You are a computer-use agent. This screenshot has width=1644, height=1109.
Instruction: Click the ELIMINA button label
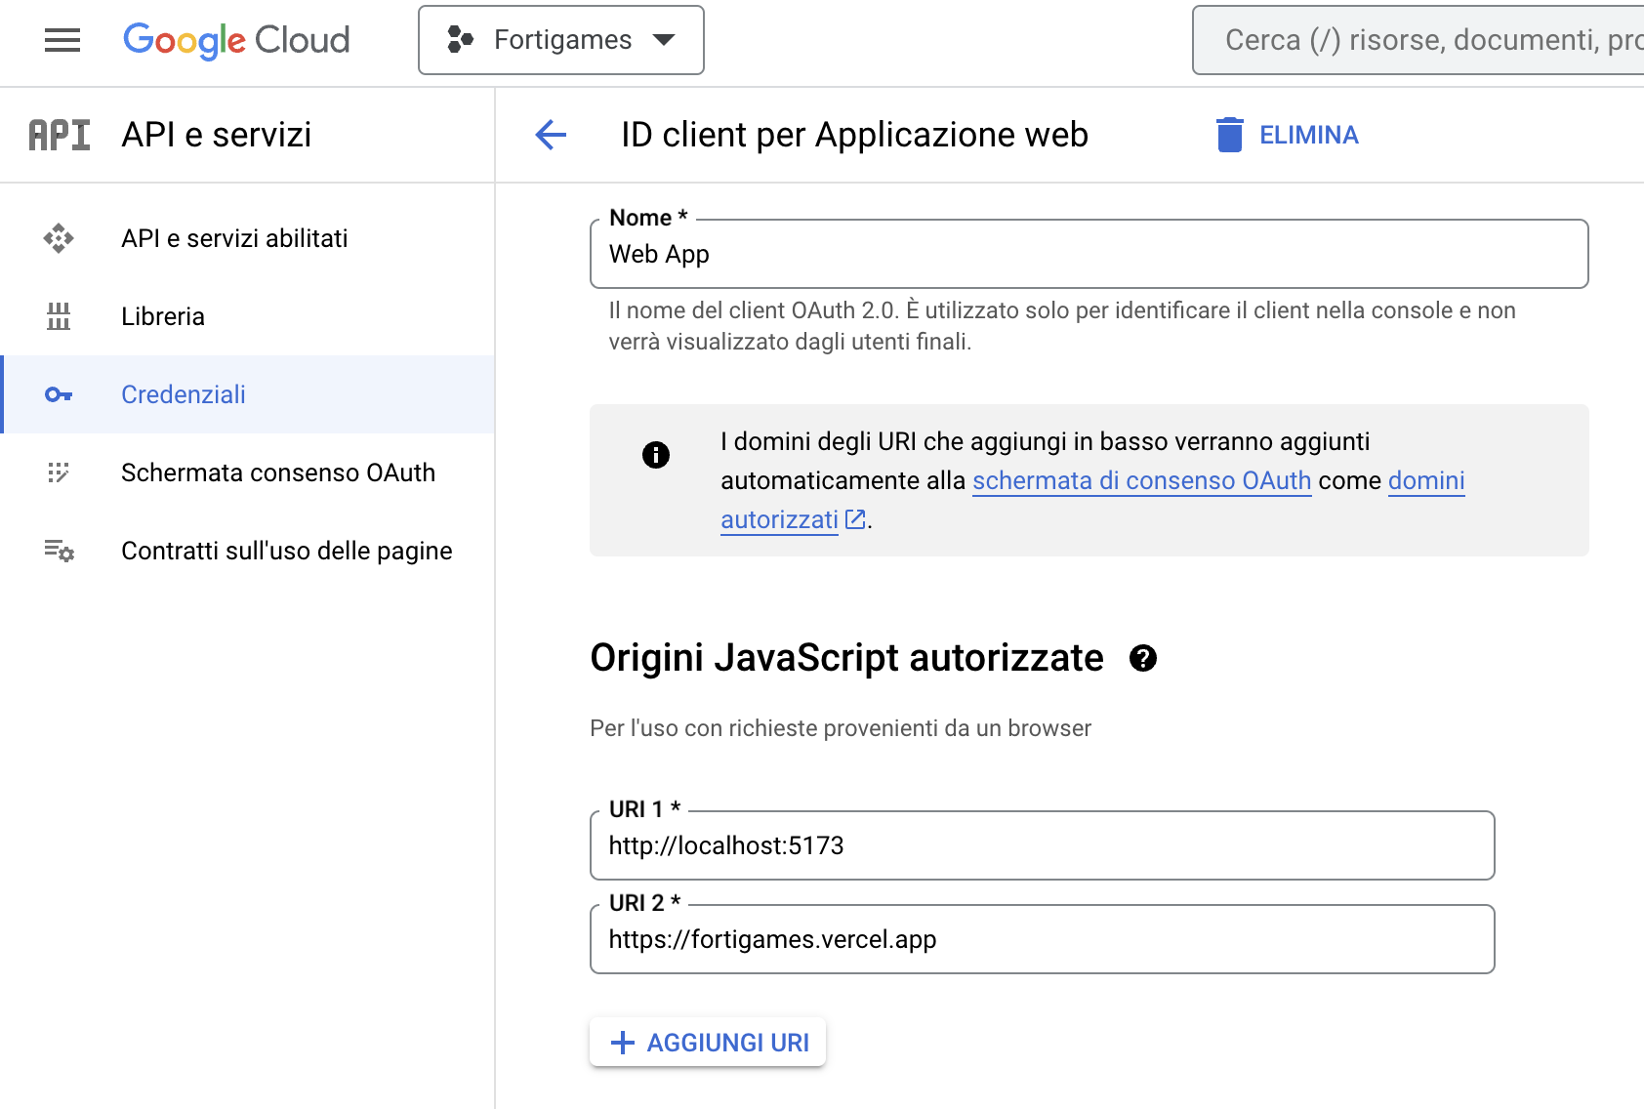pyautogui.click(x=1308, y=135)
